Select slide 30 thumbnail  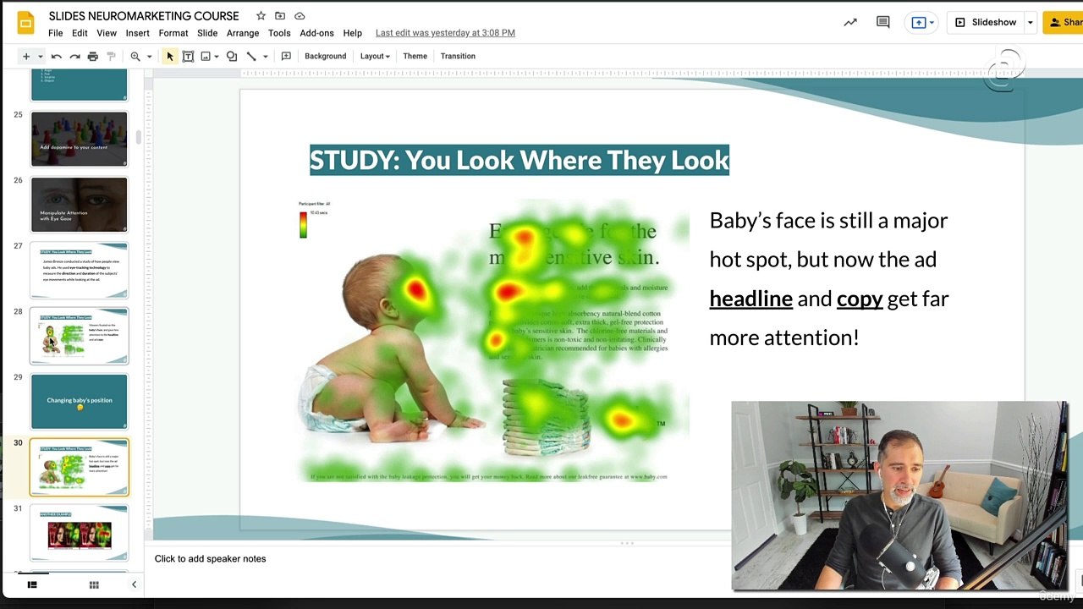click(80, 467)
